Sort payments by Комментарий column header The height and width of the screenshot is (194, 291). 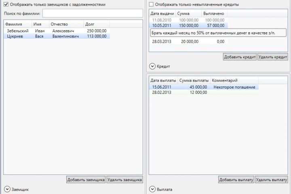(234, 80)
